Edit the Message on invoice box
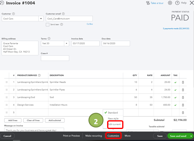The width and height of the screenshot is (194, 141). pyautogui.click(x=34, y=130)
